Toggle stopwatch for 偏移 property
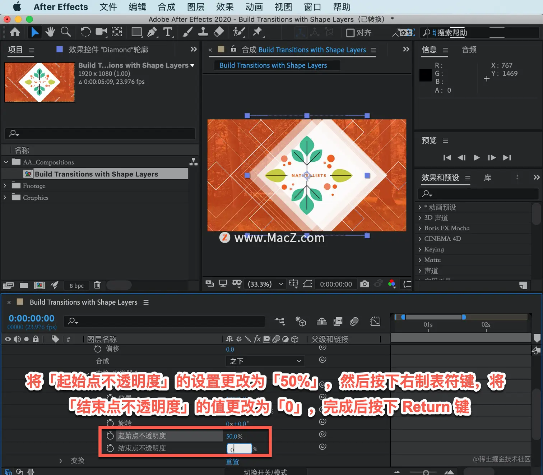 pos(98,349)
